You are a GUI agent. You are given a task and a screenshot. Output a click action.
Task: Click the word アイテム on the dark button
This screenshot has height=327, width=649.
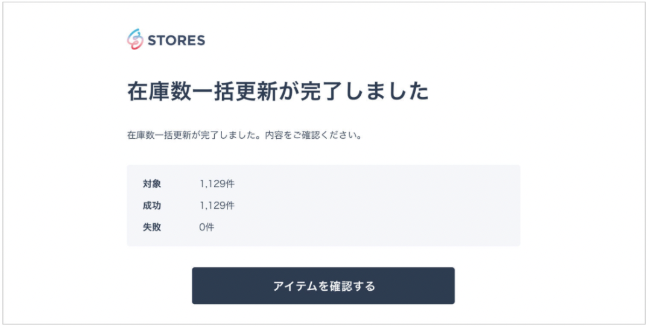pyautogui.click(x=296, y=286)
